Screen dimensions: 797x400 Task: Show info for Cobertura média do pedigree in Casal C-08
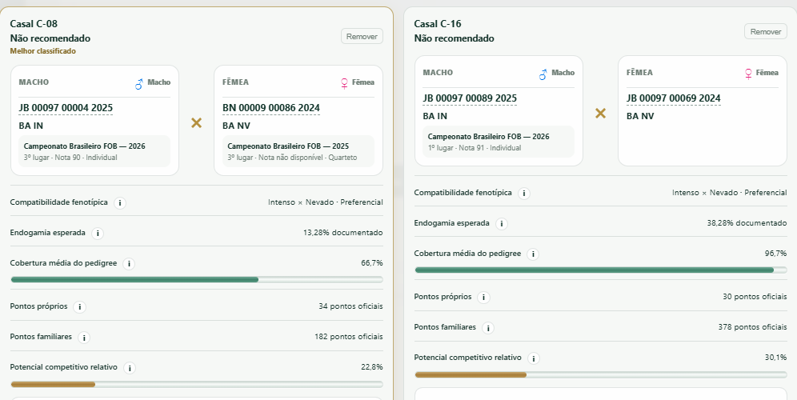point(129,264)
